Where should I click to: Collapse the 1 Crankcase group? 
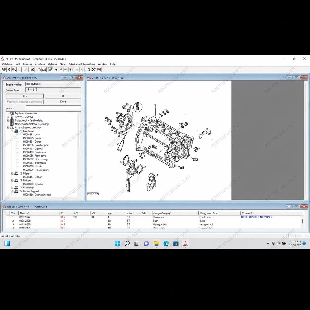[12, 131]
